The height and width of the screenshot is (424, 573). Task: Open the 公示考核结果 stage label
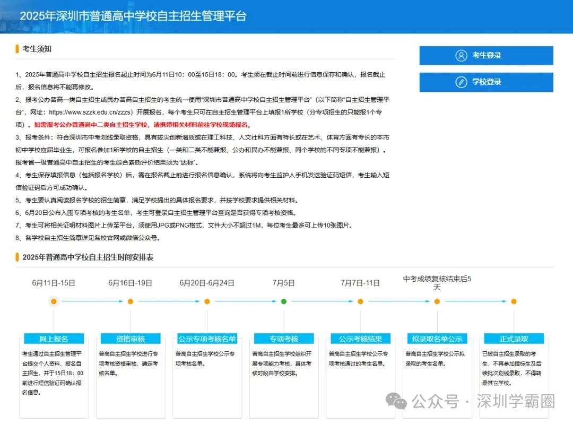tap(360, 339)
